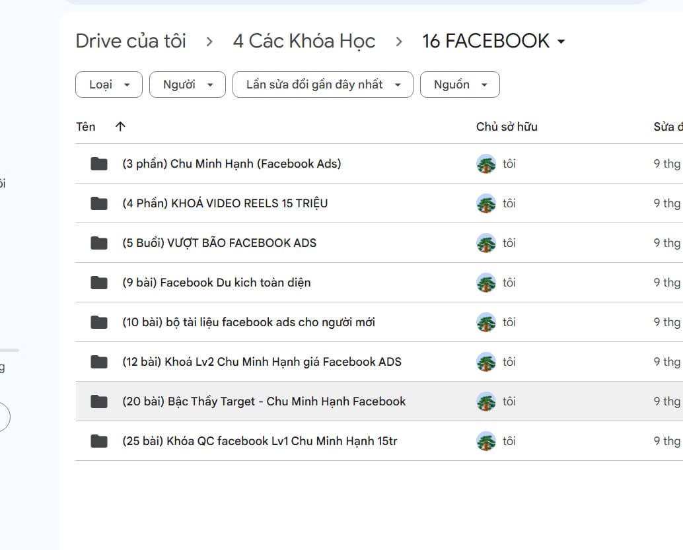Open the Người filter dropdown
The height and width of the screenshot is (550, 683).
pos(188,85)
